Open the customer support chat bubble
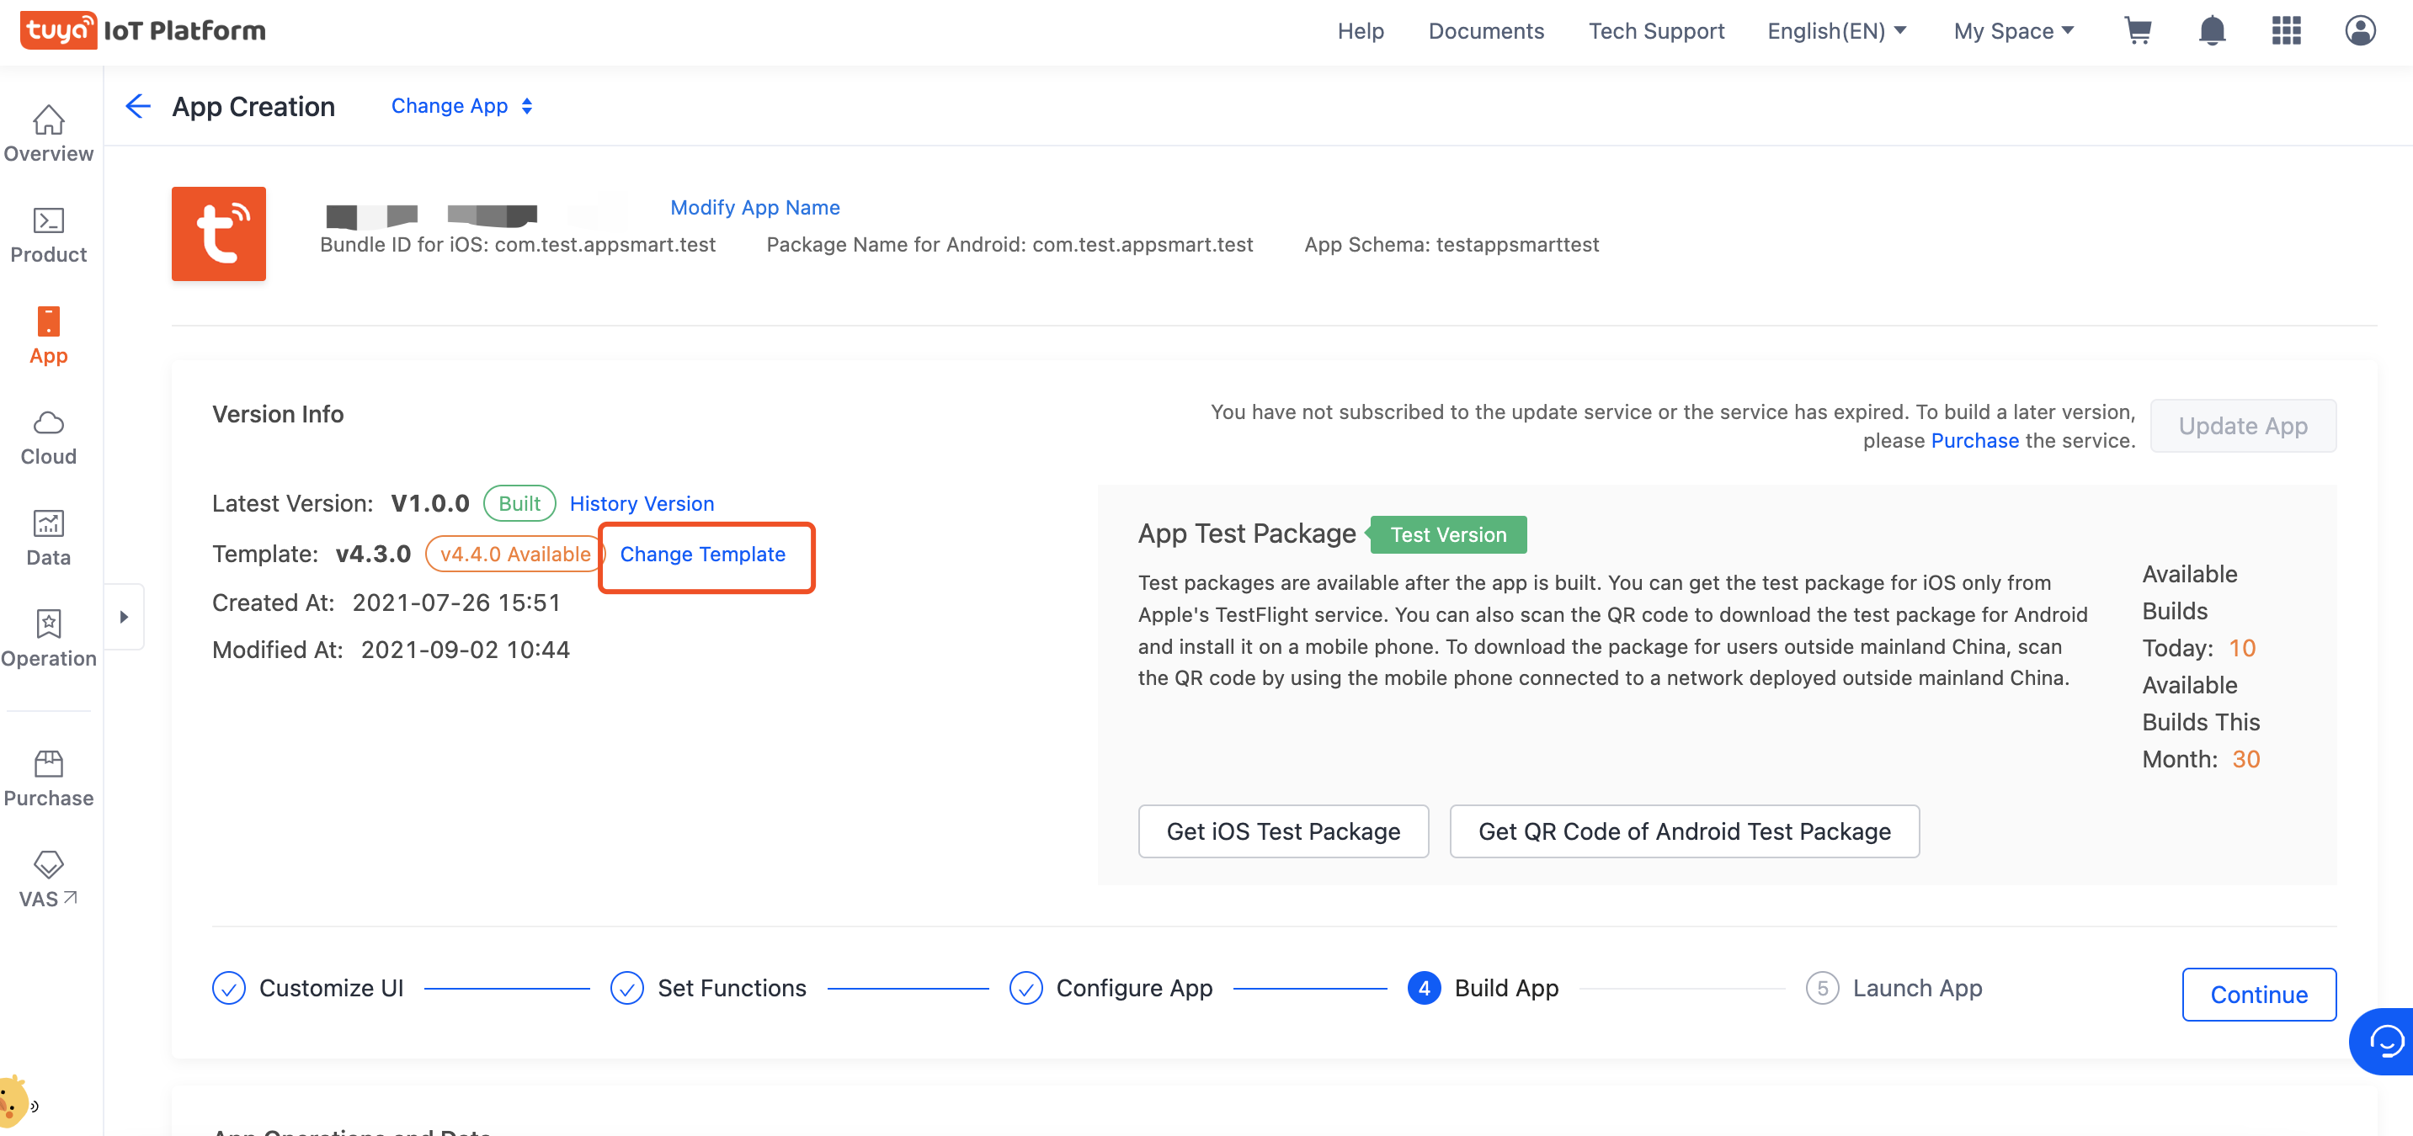The width and height of the screenshot is (2413, 1136). pyautogui.click(x=2385, y=1040)
